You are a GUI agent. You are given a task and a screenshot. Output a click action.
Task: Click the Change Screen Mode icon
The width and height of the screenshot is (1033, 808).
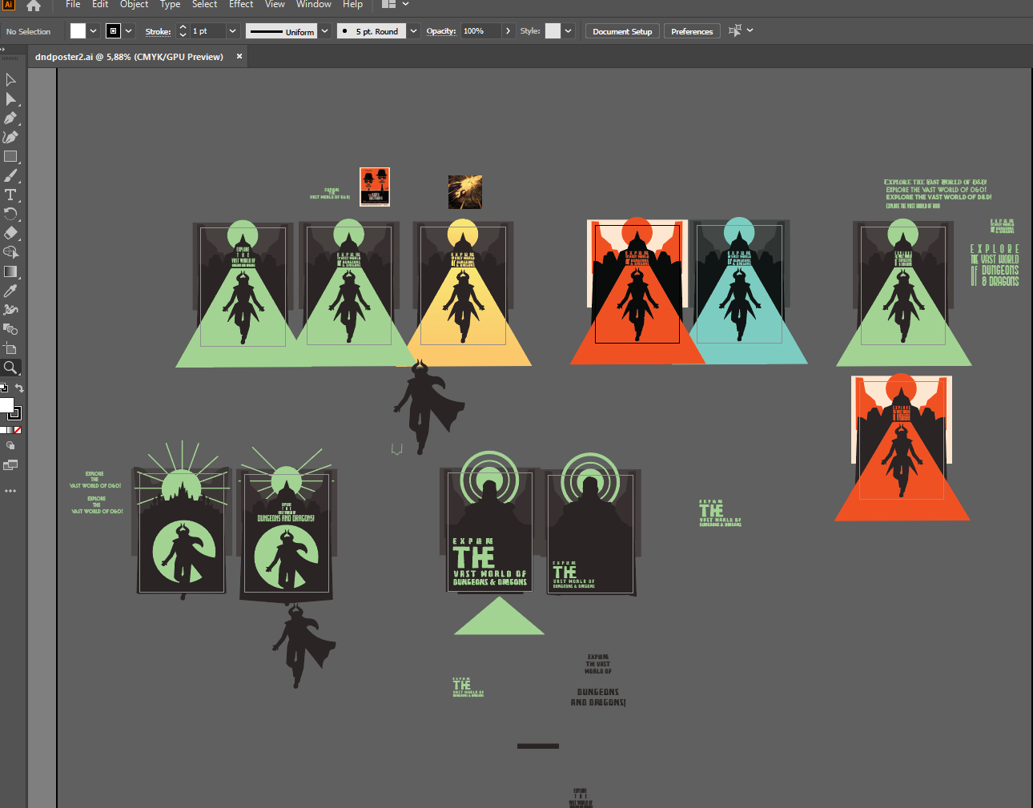click(x=10, y=465)
